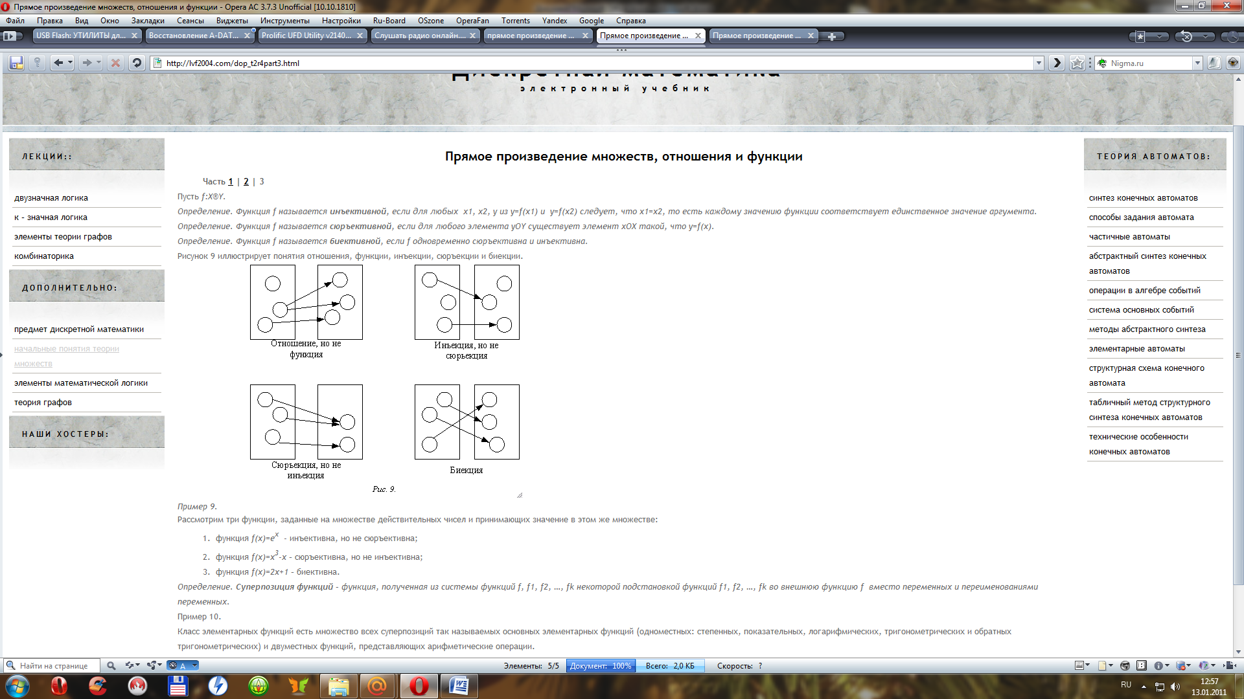Open 'частичные автоматы' link
The image size is (1244, 699).
[x=1129, y=237]
